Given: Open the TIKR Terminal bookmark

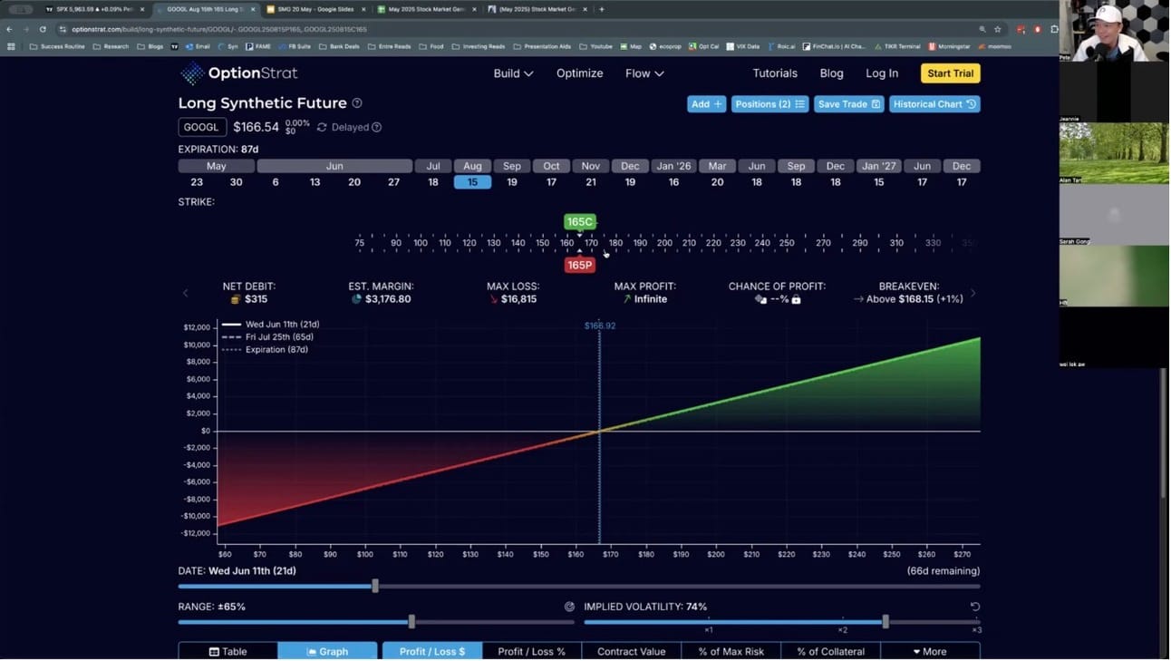Looking at the screenshot, I should [897, 46].
